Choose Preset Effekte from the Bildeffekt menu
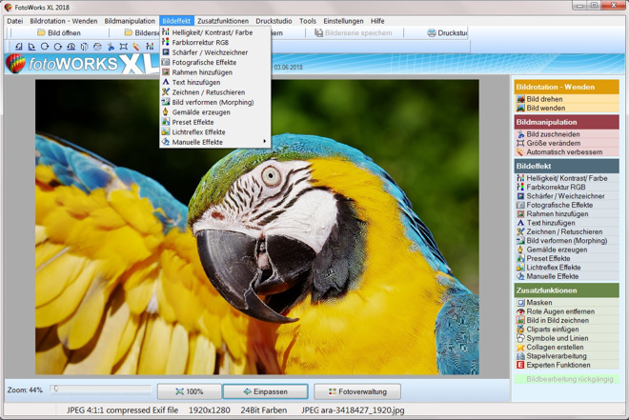The width and height of the screenshot is (629, 420). tap(215, 122)
